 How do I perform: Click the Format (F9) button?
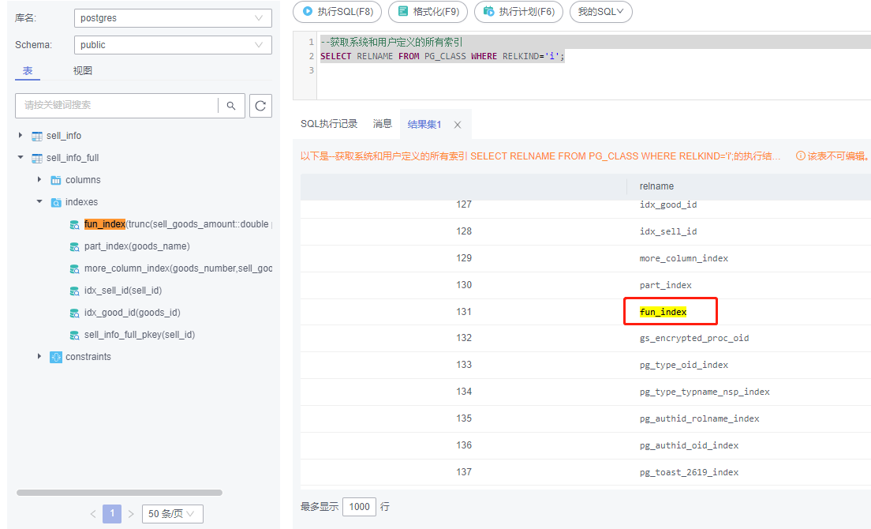pyautogui.click(x=428, y=12)
